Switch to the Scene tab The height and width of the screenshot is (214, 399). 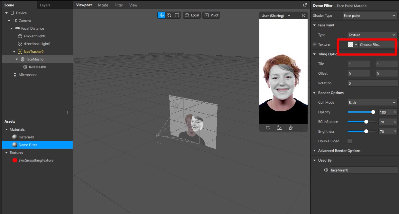(9, 5)
